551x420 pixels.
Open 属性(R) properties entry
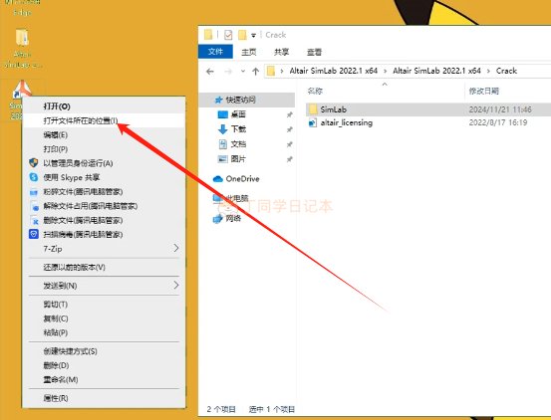(104, 398)
